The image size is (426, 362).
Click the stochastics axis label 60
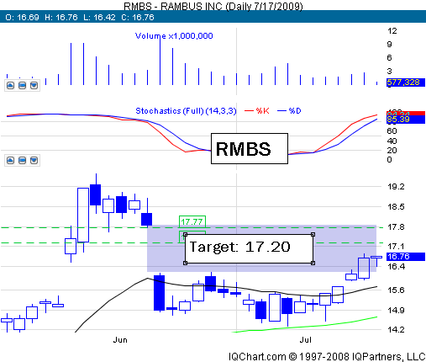click(392, 131)
